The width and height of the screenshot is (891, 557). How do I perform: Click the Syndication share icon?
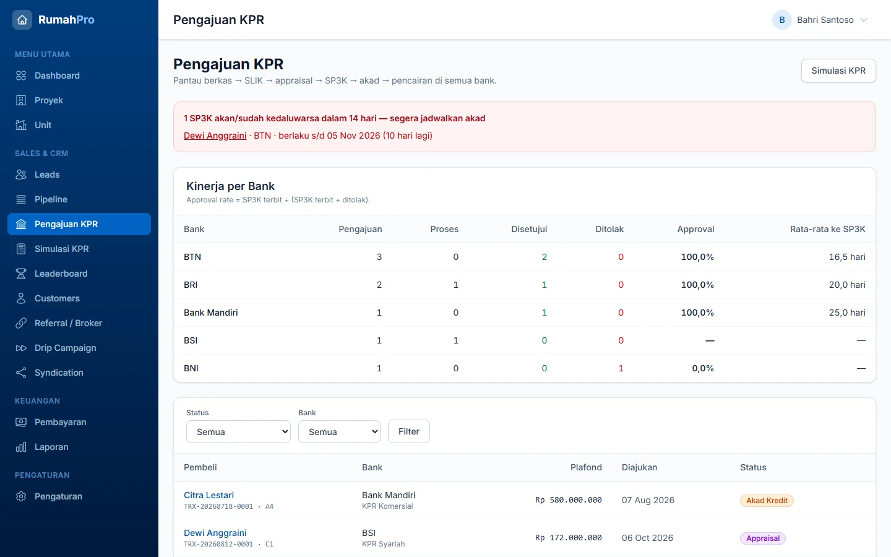(x=21, y=373)
